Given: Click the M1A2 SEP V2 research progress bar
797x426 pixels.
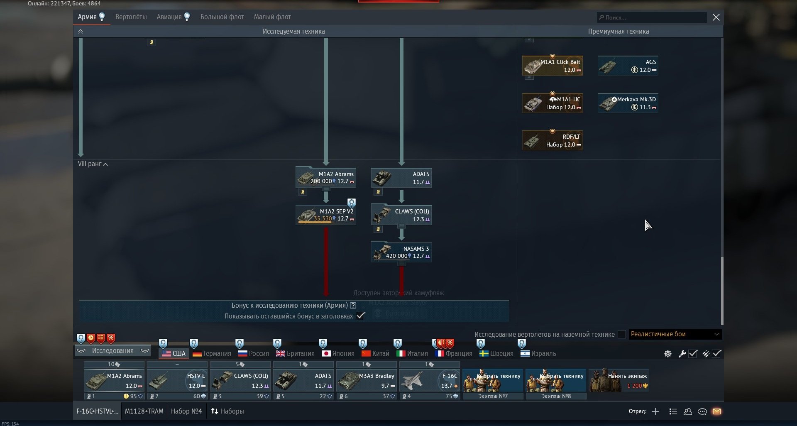Looking at the screenshot, I should 315,222.
